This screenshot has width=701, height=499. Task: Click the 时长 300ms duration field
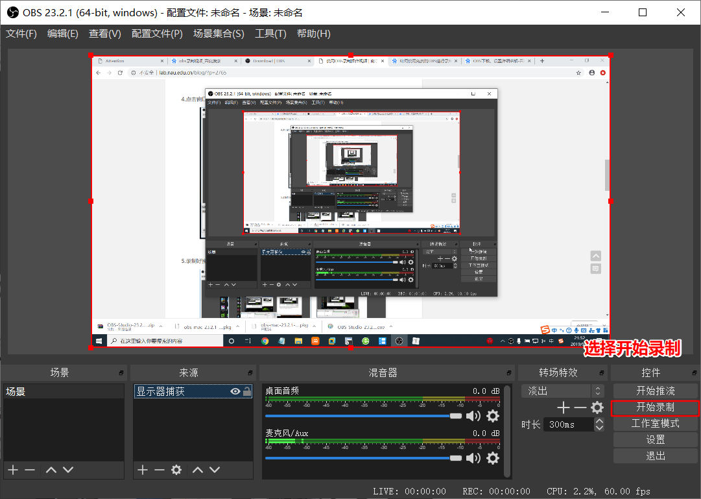click(569, 424)
